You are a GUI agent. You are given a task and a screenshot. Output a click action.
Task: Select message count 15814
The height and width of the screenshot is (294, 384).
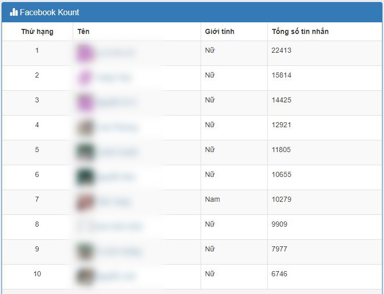click(281, 75)
